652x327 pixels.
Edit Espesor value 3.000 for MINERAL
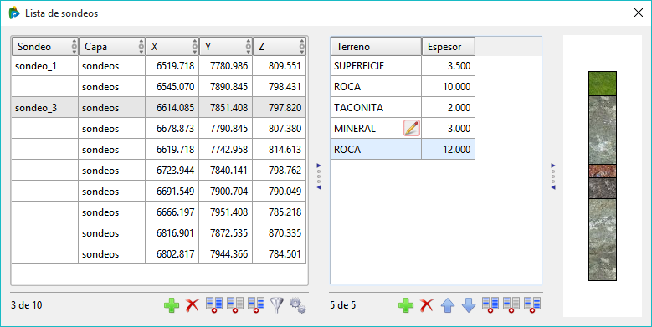pyautogui.click(x=449, y=129)
